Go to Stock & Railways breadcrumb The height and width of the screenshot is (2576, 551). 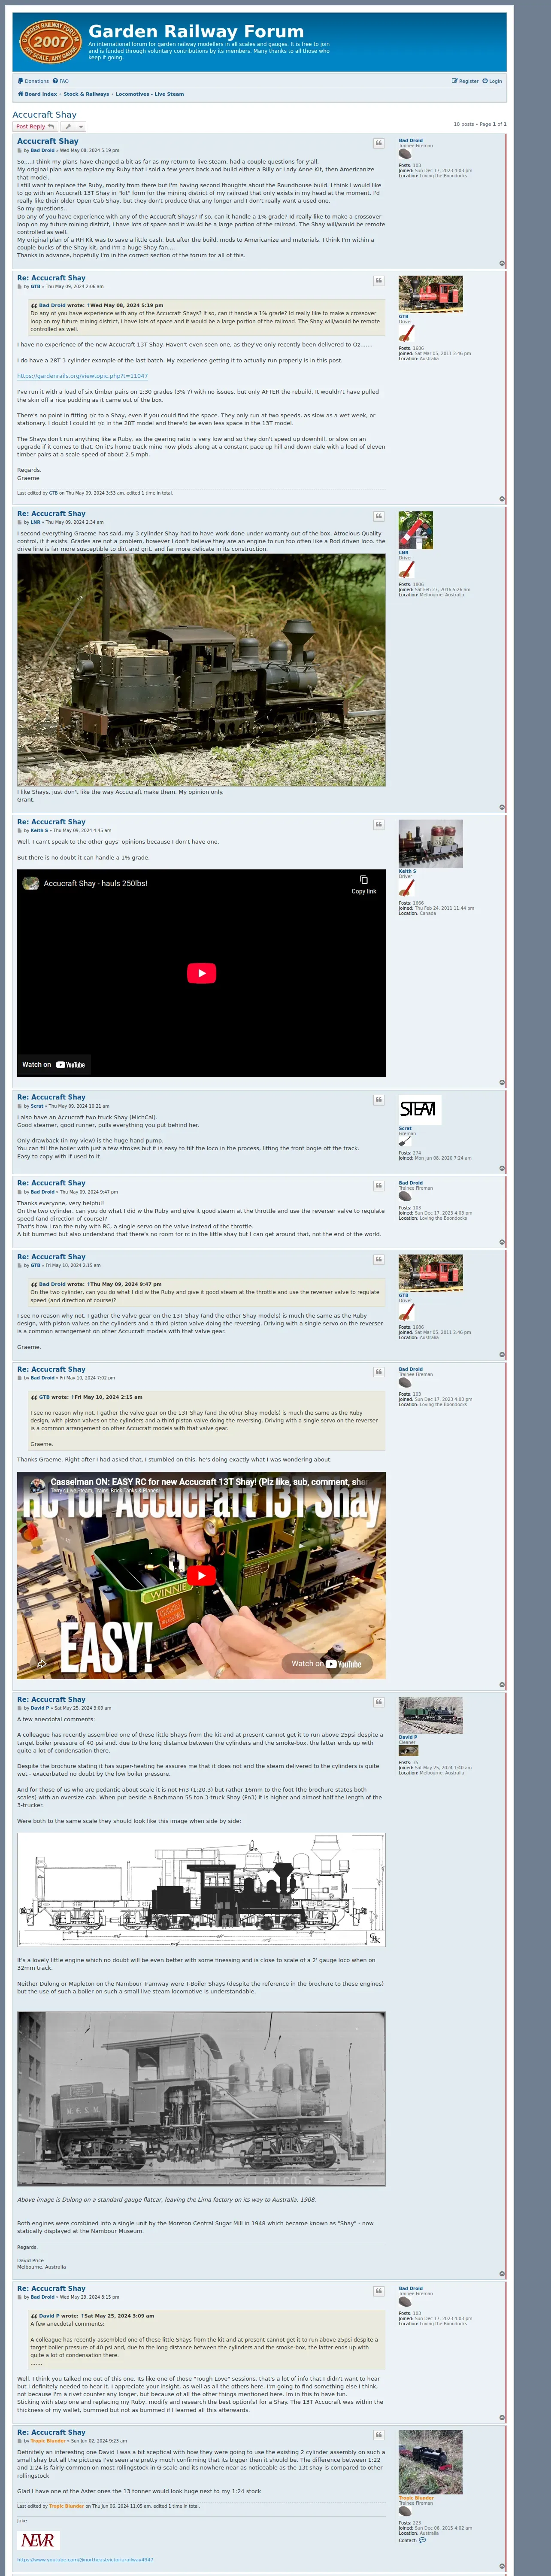(86, 94)
